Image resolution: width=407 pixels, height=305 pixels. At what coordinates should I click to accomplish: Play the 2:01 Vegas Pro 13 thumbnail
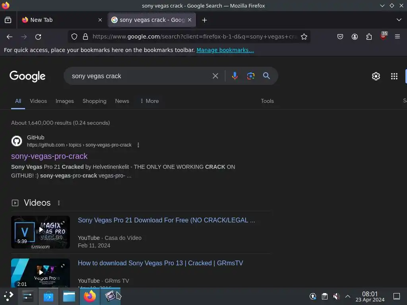[41, 273]
